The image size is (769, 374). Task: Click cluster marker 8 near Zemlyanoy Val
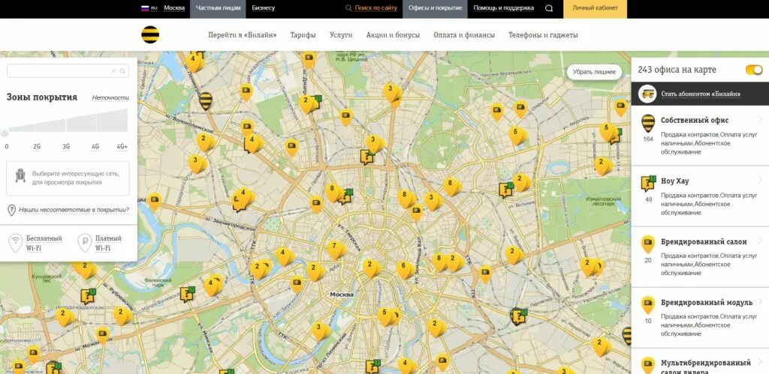point(439,261)
